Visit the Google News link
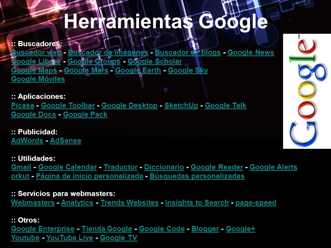The height and width of the screenshot is (248, 331). [x=251, y=52]
